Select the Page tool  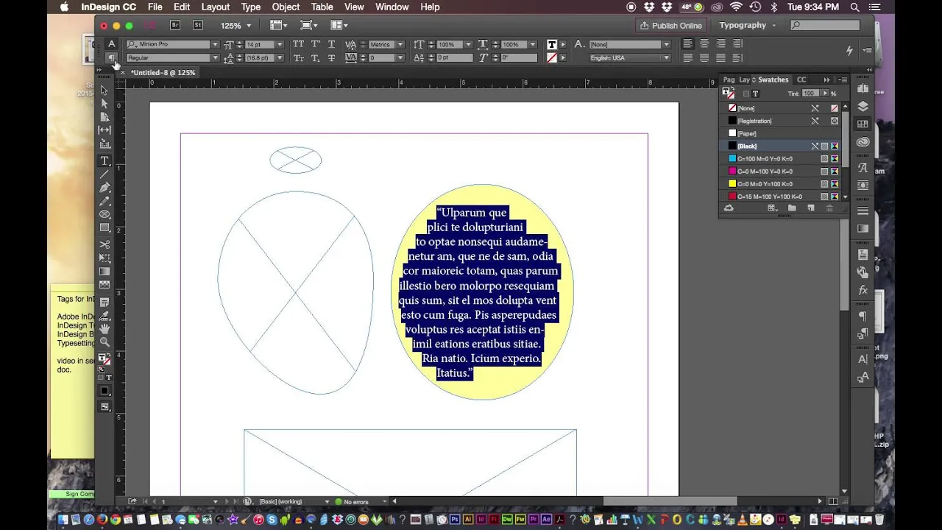click(105, 117)
